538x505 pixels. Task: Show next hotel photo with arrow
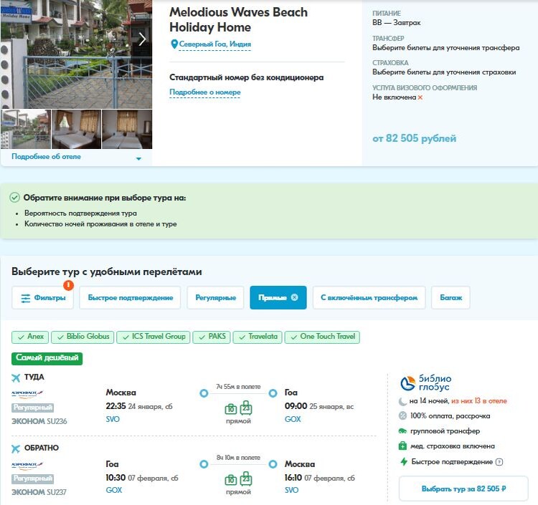click(x=142, y=39)
